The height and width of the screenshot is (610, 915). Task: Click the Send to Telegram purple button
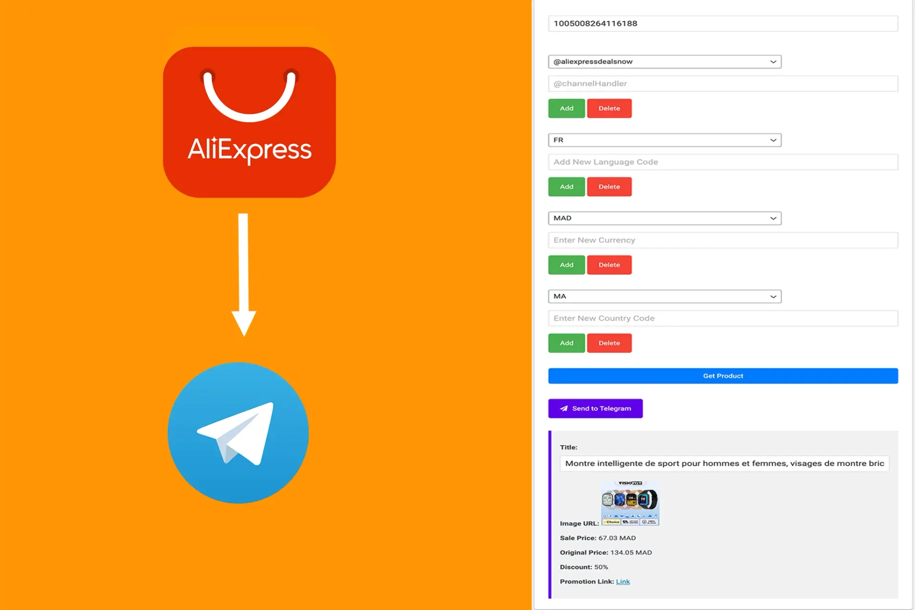[595, 408]
